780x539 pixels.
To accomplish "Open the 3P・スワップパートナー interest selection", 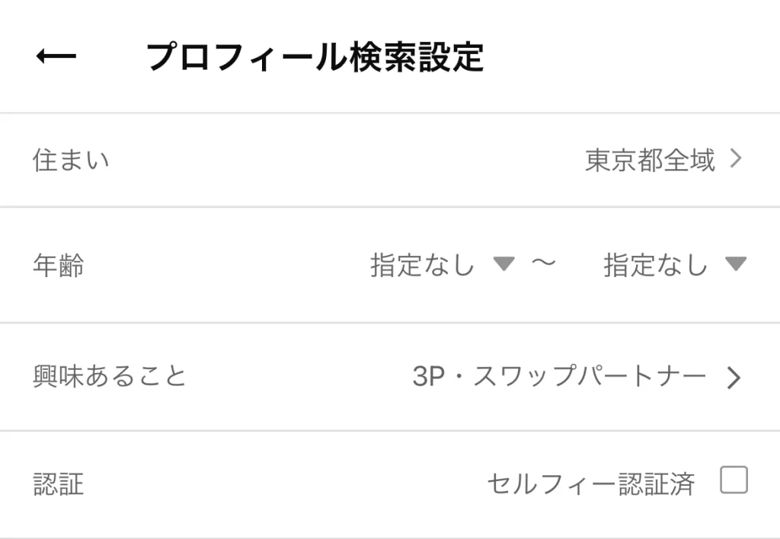I will click(x=560, y=377).
